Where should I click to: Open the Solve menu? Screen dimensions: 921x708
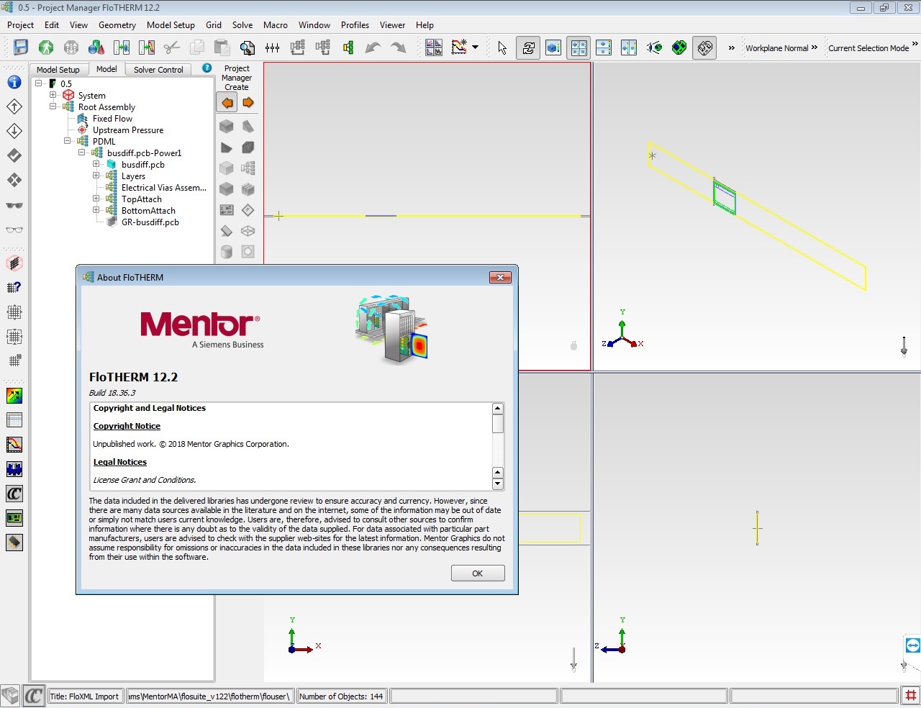click(x=242, y=24)
